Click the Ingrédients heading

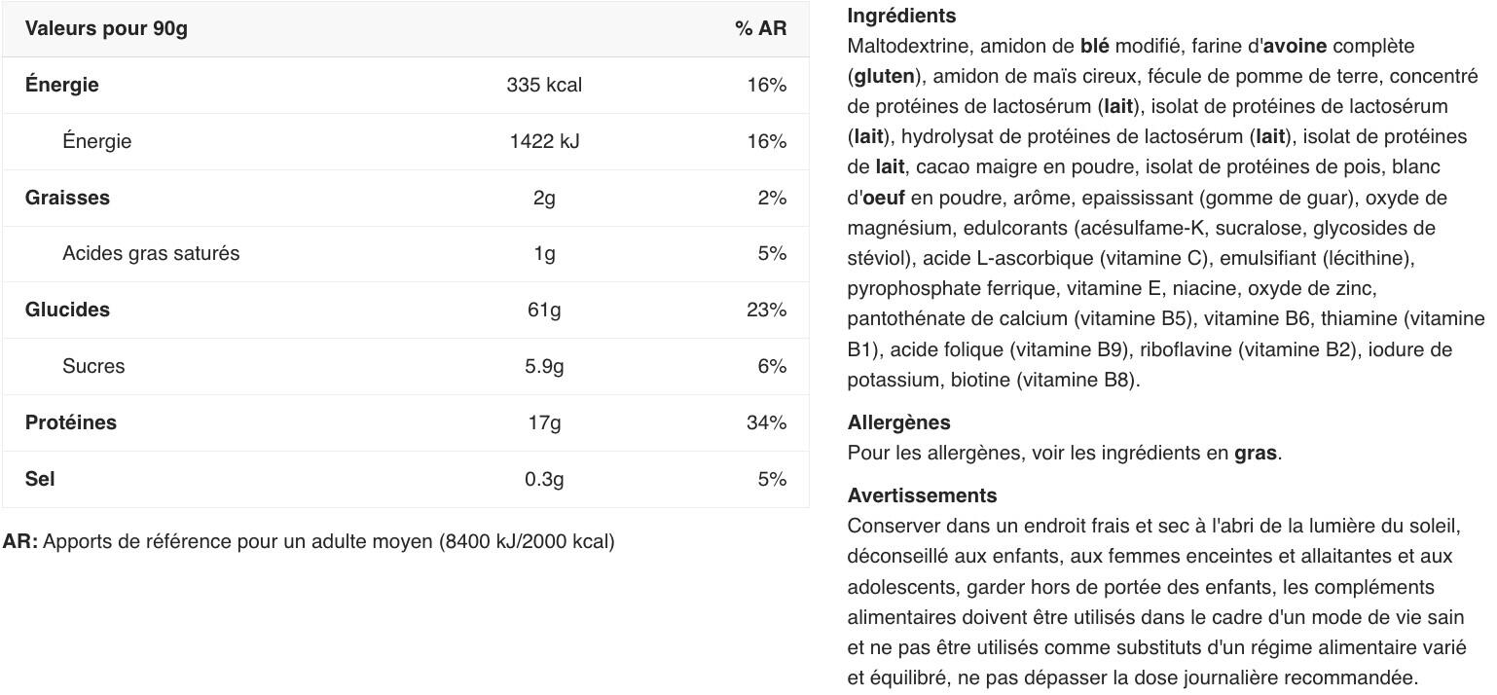(901, 16)
